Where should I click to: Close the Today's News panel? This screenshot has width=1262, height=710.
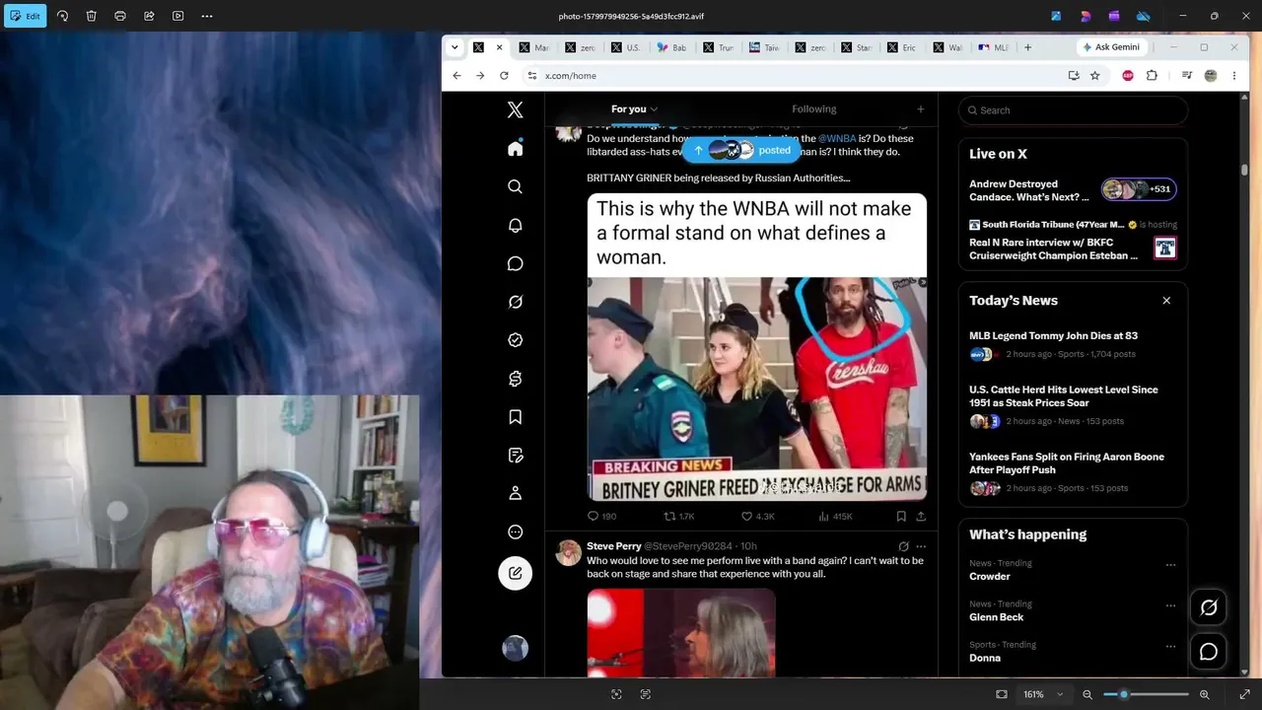(x=1166, y=301)
